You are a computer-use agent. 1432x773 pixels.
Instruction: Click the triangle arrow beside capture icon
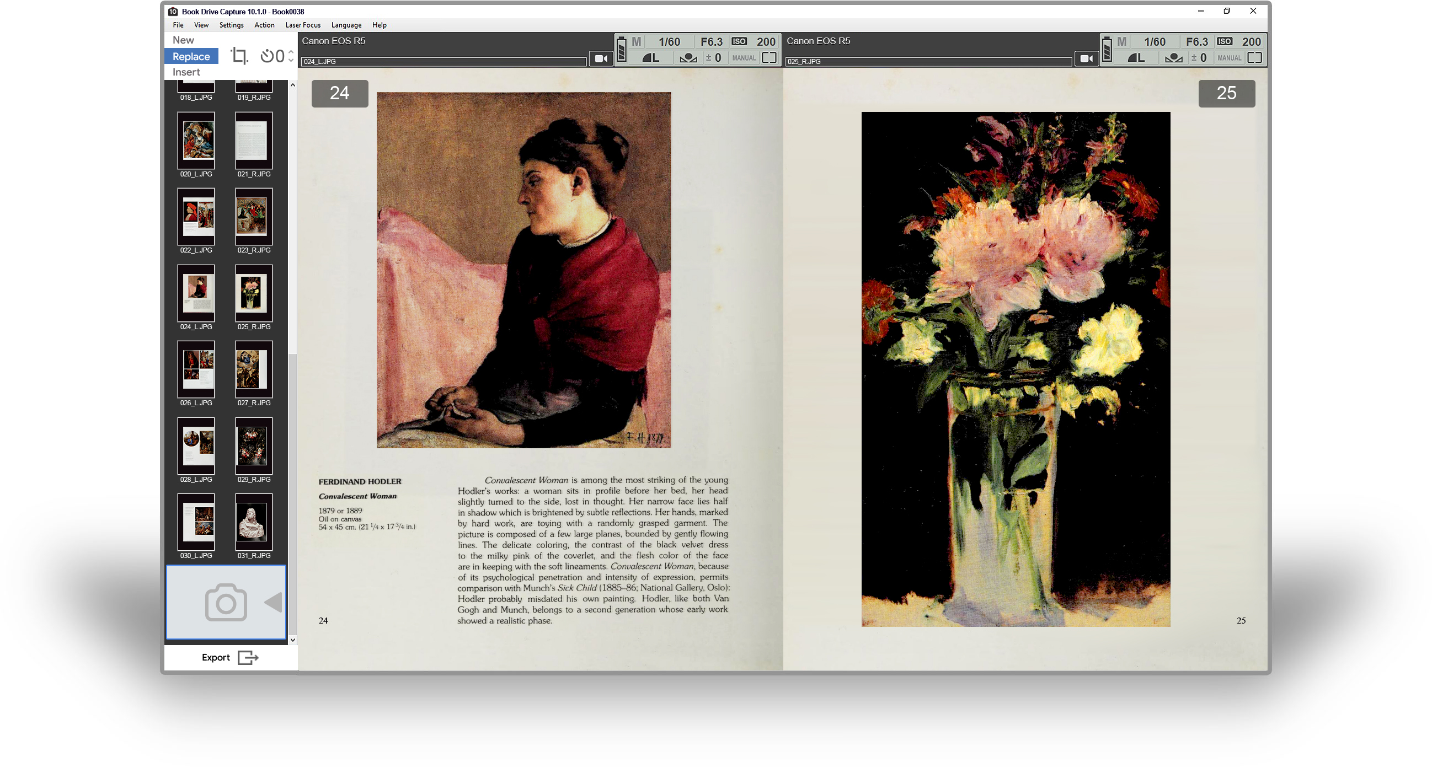(x=274, y=603)
